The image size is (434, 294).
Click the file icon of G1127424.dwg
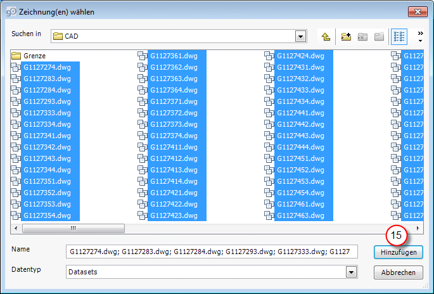coord(269,56)
